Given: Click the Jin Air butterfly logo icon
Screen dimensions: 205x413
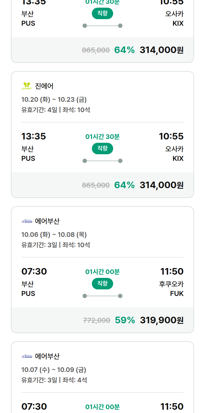Looking at the screenshot, I should click(x=27, y=86).
